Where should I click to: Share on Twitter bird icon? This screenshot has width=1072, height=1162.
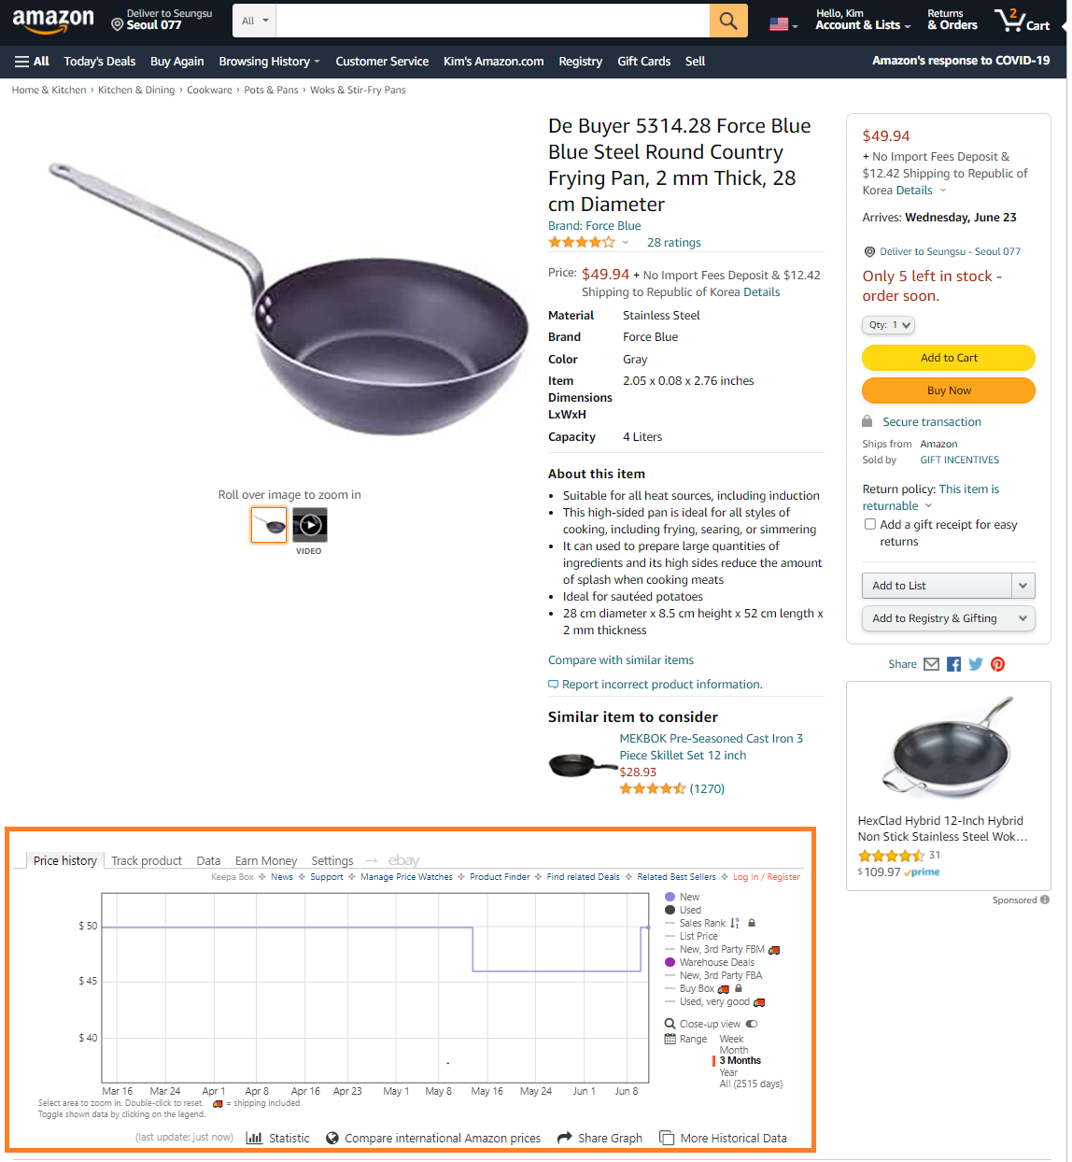point(976,664)
